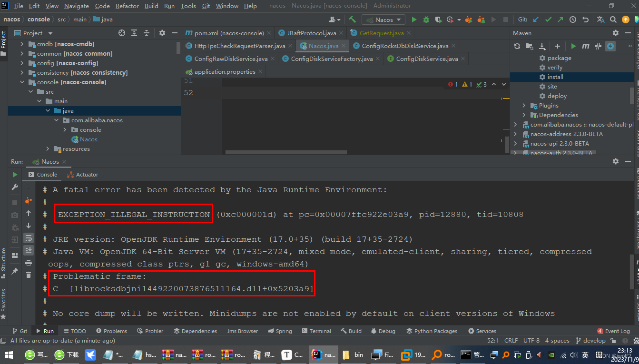
Task: Click the develop Git branch in the status bar
Action: [x=590, y=341]
